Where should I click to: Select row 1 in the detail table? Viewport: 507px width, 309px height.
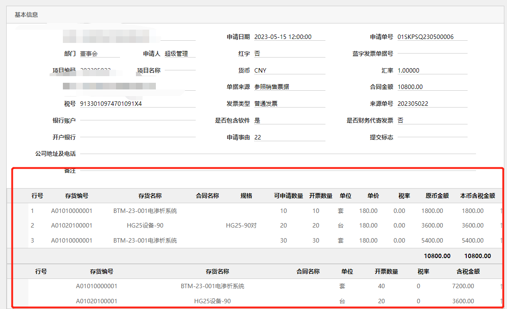(255, 211)
